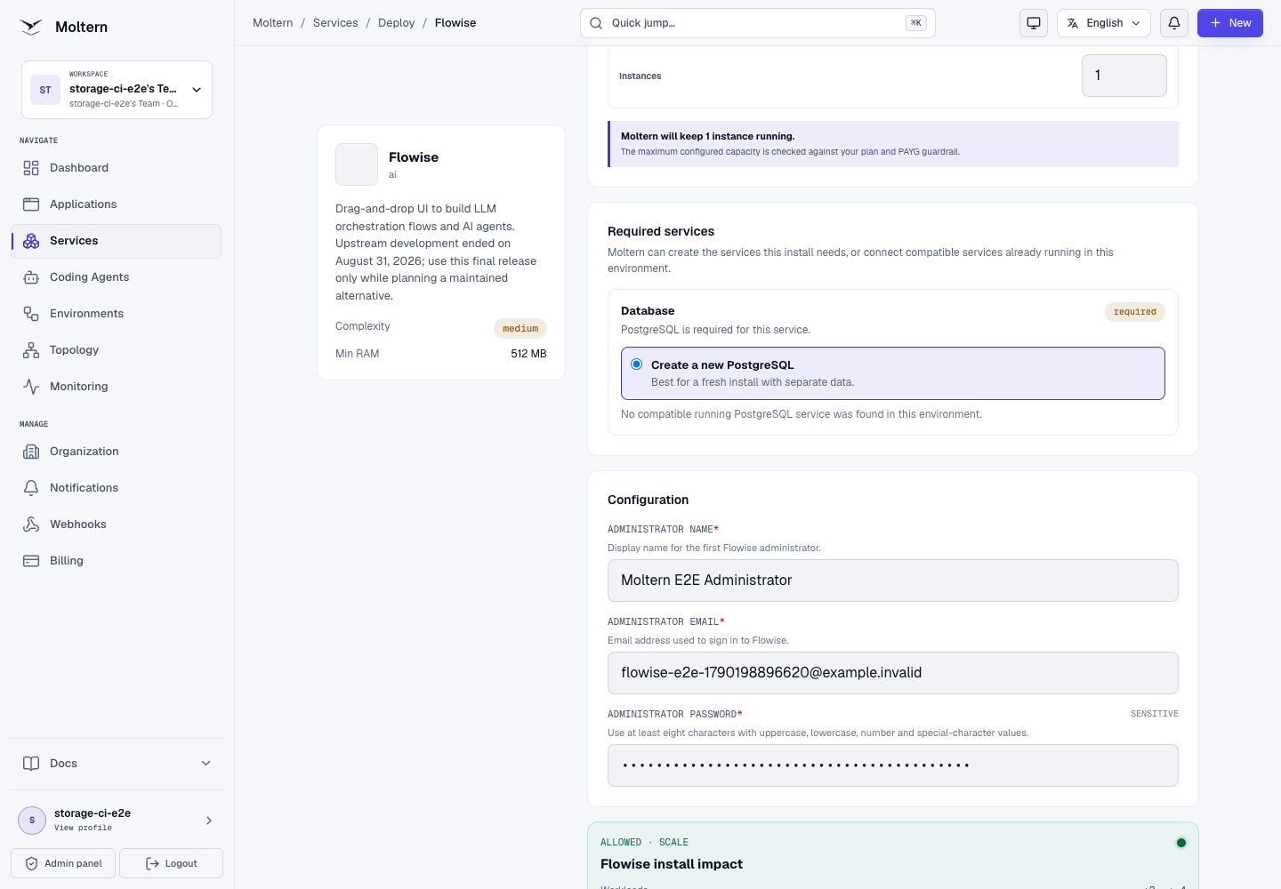Click the Coding Agents robot icon
Image resolution: width=1281 pixels, height=889 pixels.
31,277
